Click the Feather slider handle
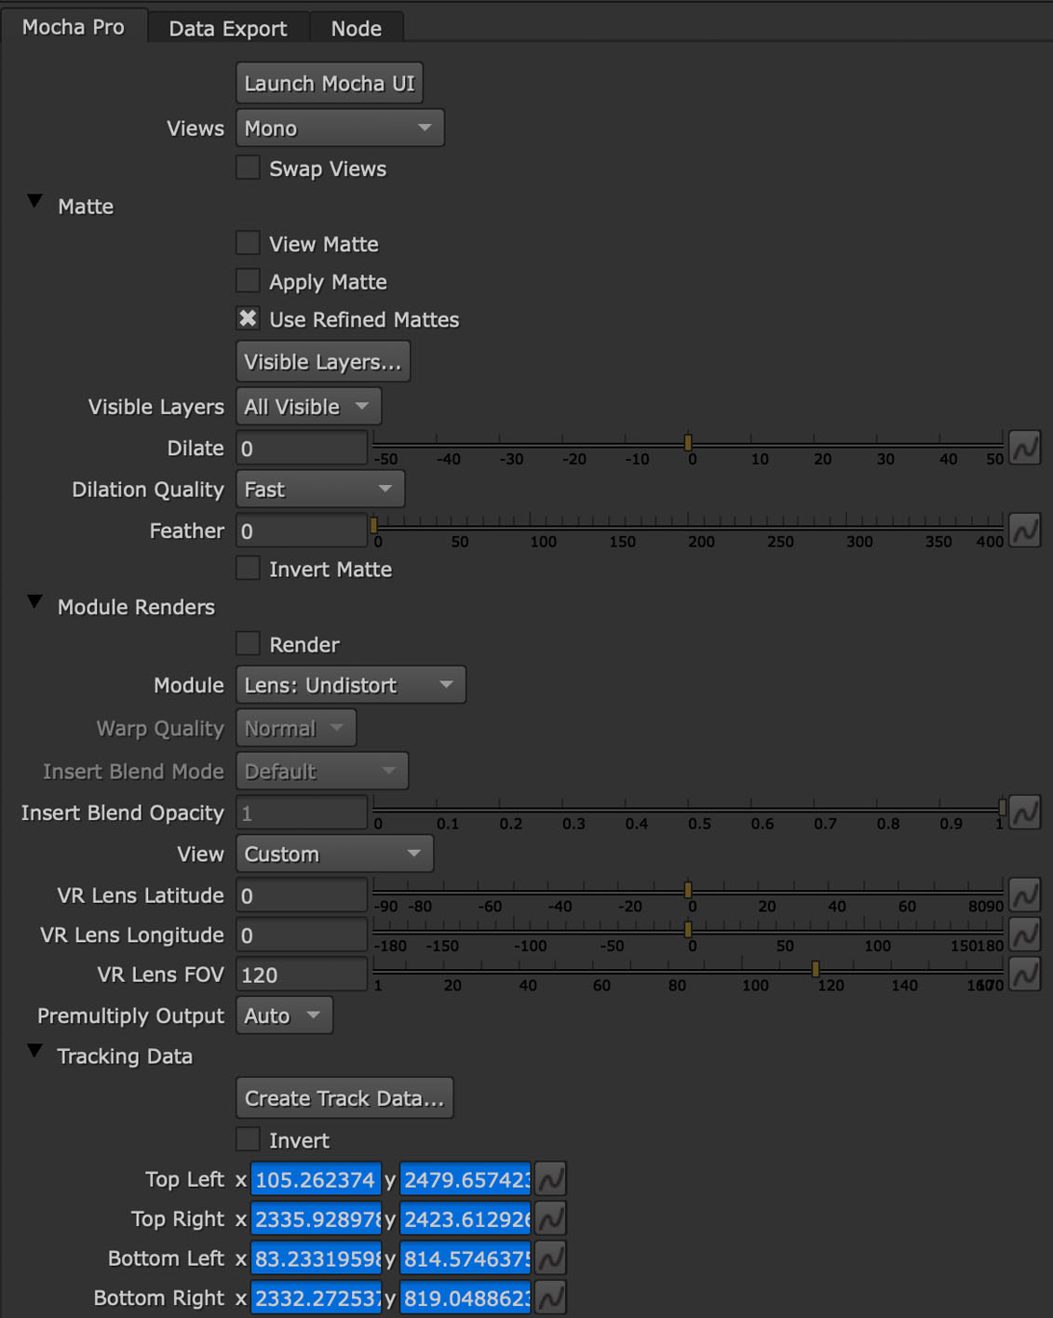The width and height of the screenshot is (1053, 1318). pos(373,524)
